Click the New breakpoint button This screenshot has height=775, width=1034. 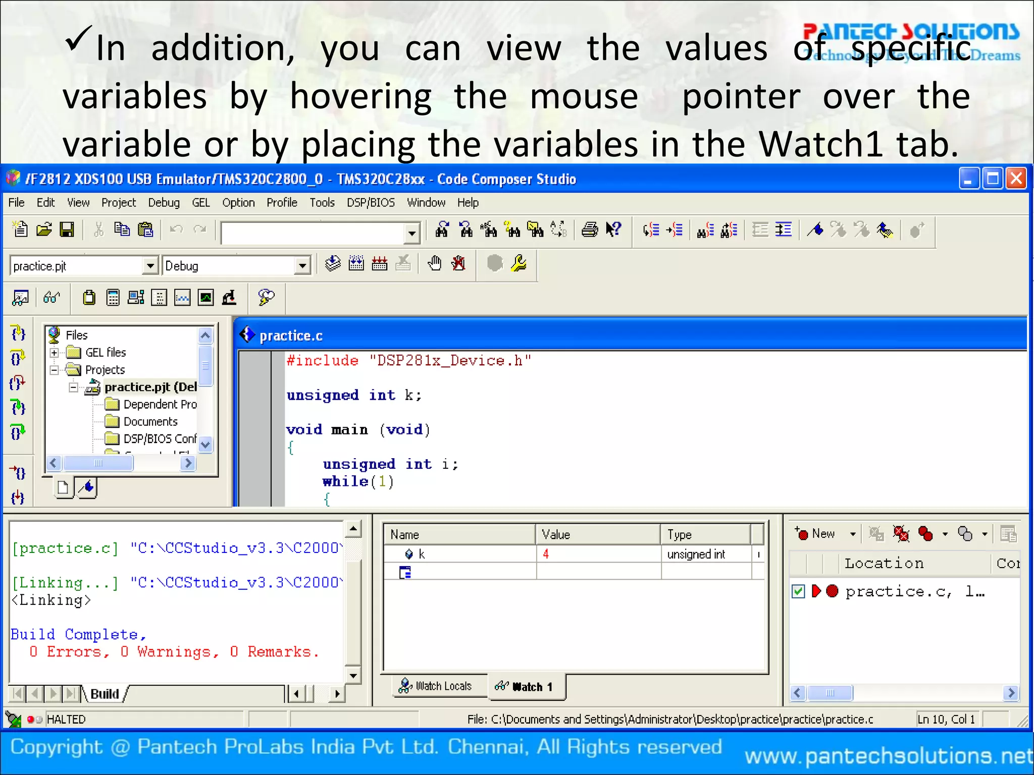[816, 534]
